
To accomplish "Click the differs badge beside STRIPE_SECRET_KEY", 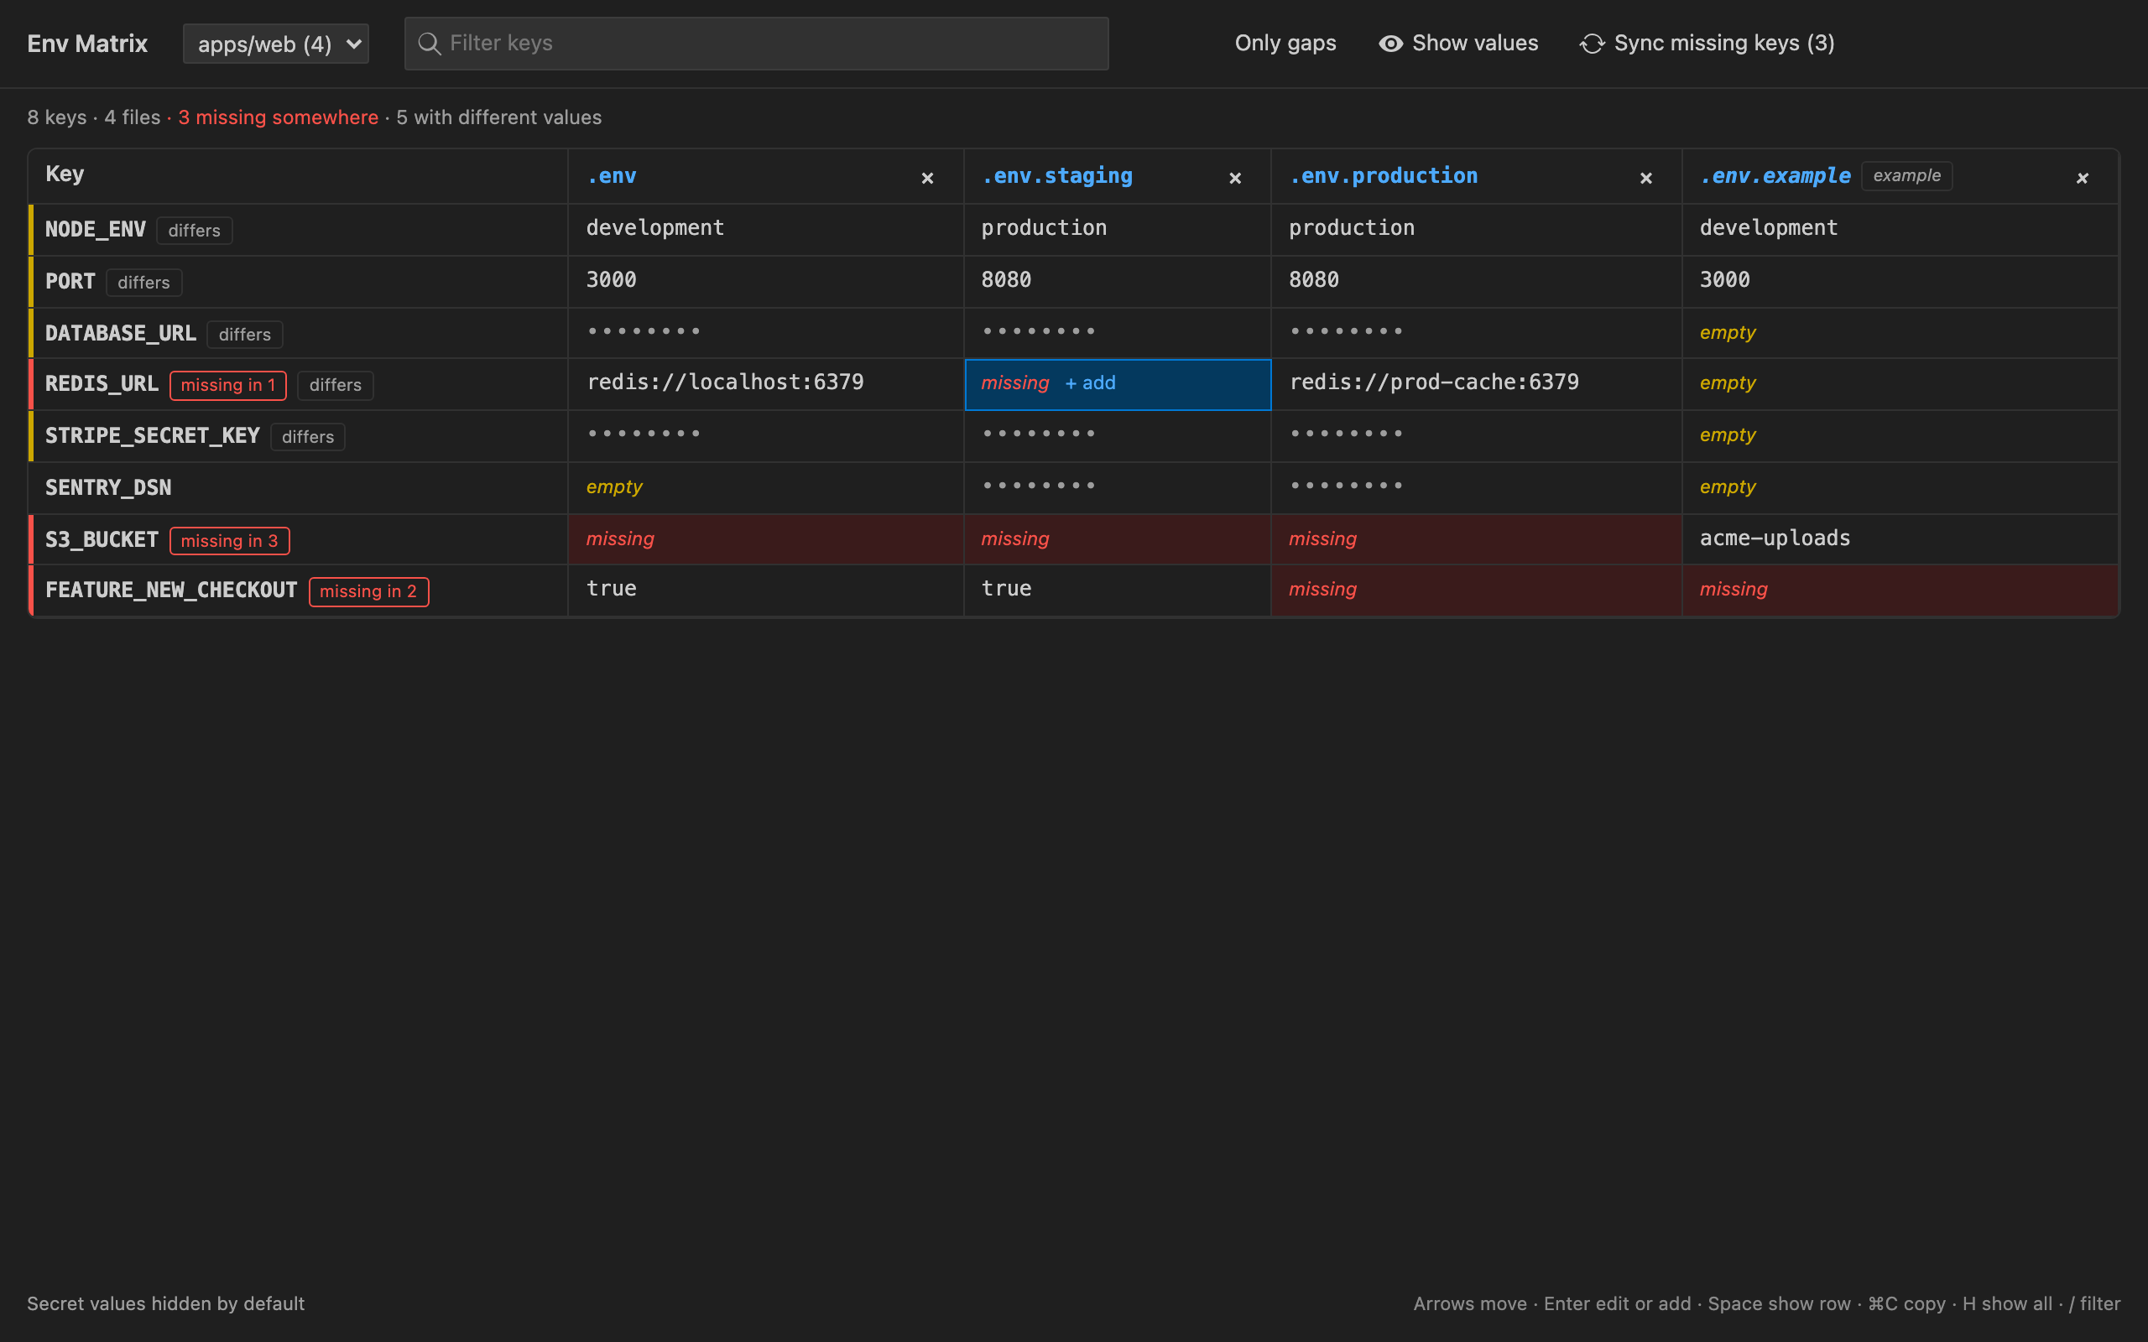I will click(x=308, y=437).
